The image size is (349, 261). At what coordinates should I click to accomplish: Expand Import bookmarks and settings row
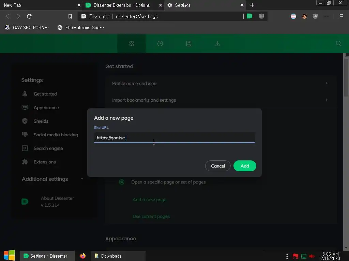(221, 100)
